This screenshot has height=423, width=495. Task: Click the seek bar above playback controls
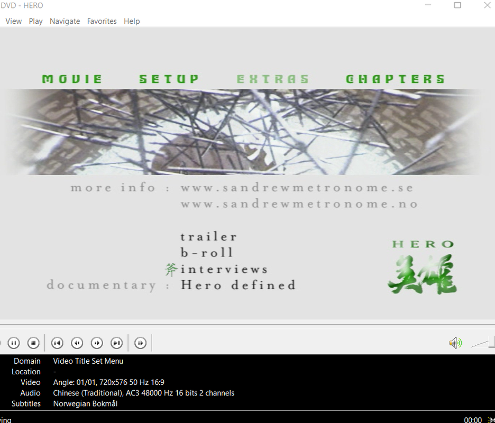247,324
